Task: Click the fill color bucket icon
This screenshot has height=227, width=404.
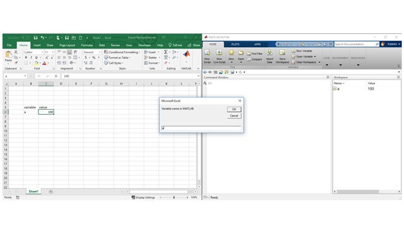Action: pyautogui.click(x=37, y=63)
